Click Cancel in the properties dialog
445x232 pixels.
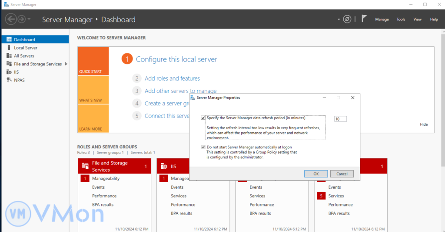click(x=342, y=174)
